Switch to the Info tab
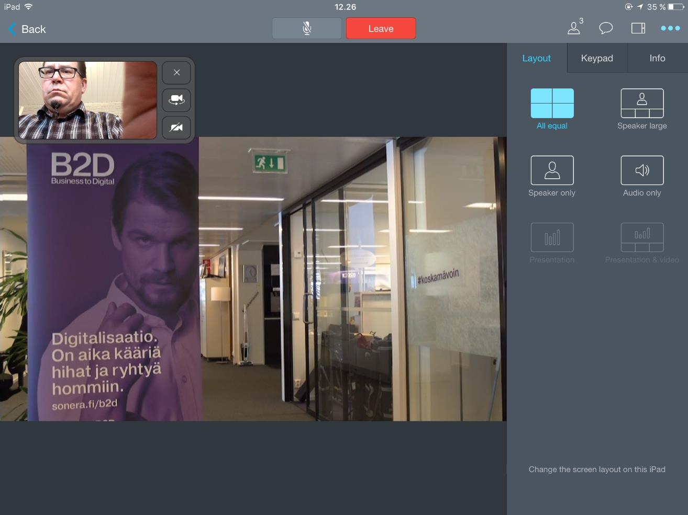 pos(658,58)
